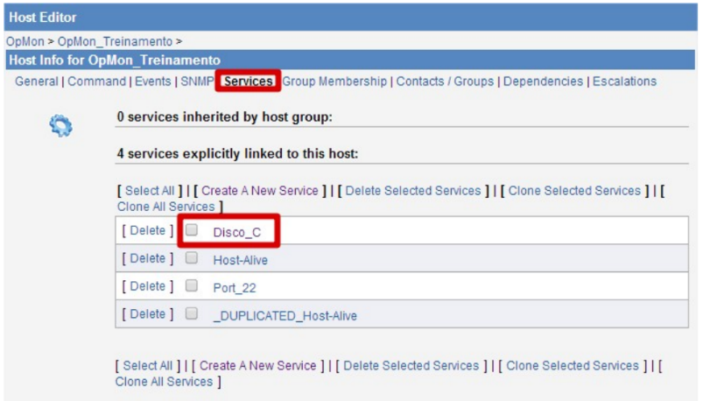710x401 pixels.
Task: Go to the SNMP tab
Action: [x=197, y=81]
